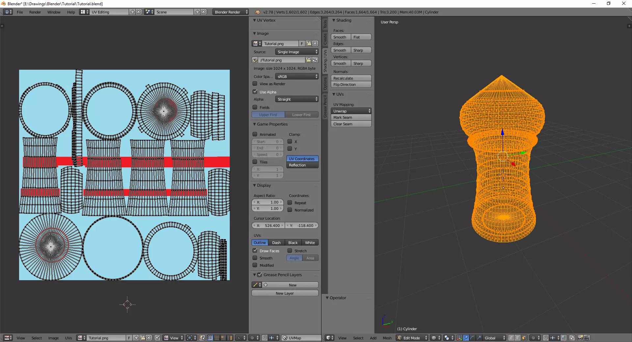
Task: Enable UV vertex select mode icon
Action: [210, 338]
